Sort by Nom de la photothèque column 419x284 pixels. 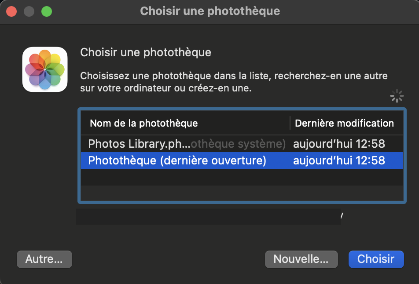tap(143, 123)
